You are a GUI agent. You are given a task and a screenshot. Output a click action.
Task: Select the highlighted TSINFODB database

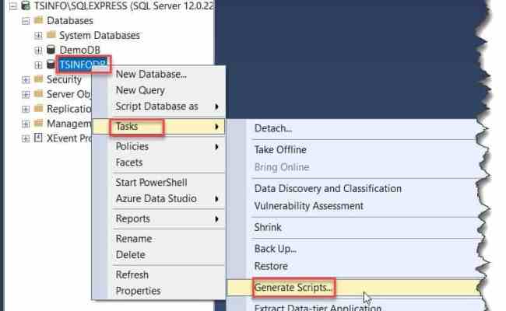tap(83, 65)
